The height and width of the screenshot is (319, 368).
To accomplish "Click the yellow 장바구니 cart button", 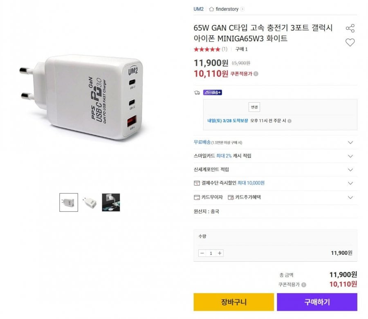I will [233, 301].
